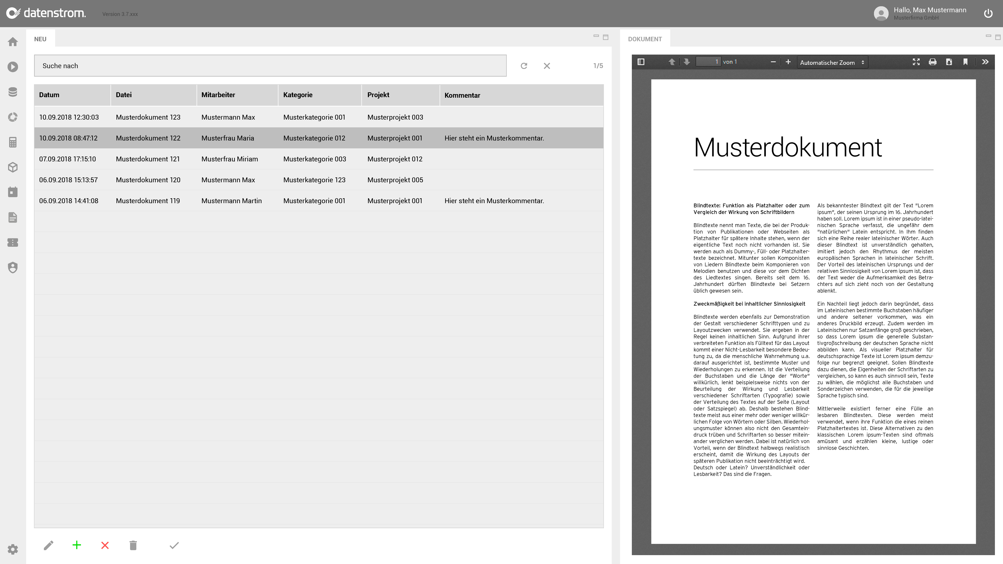Log out via the power button top right
The height and width of the screenshot is (564, 1003).
click(989, 14)
